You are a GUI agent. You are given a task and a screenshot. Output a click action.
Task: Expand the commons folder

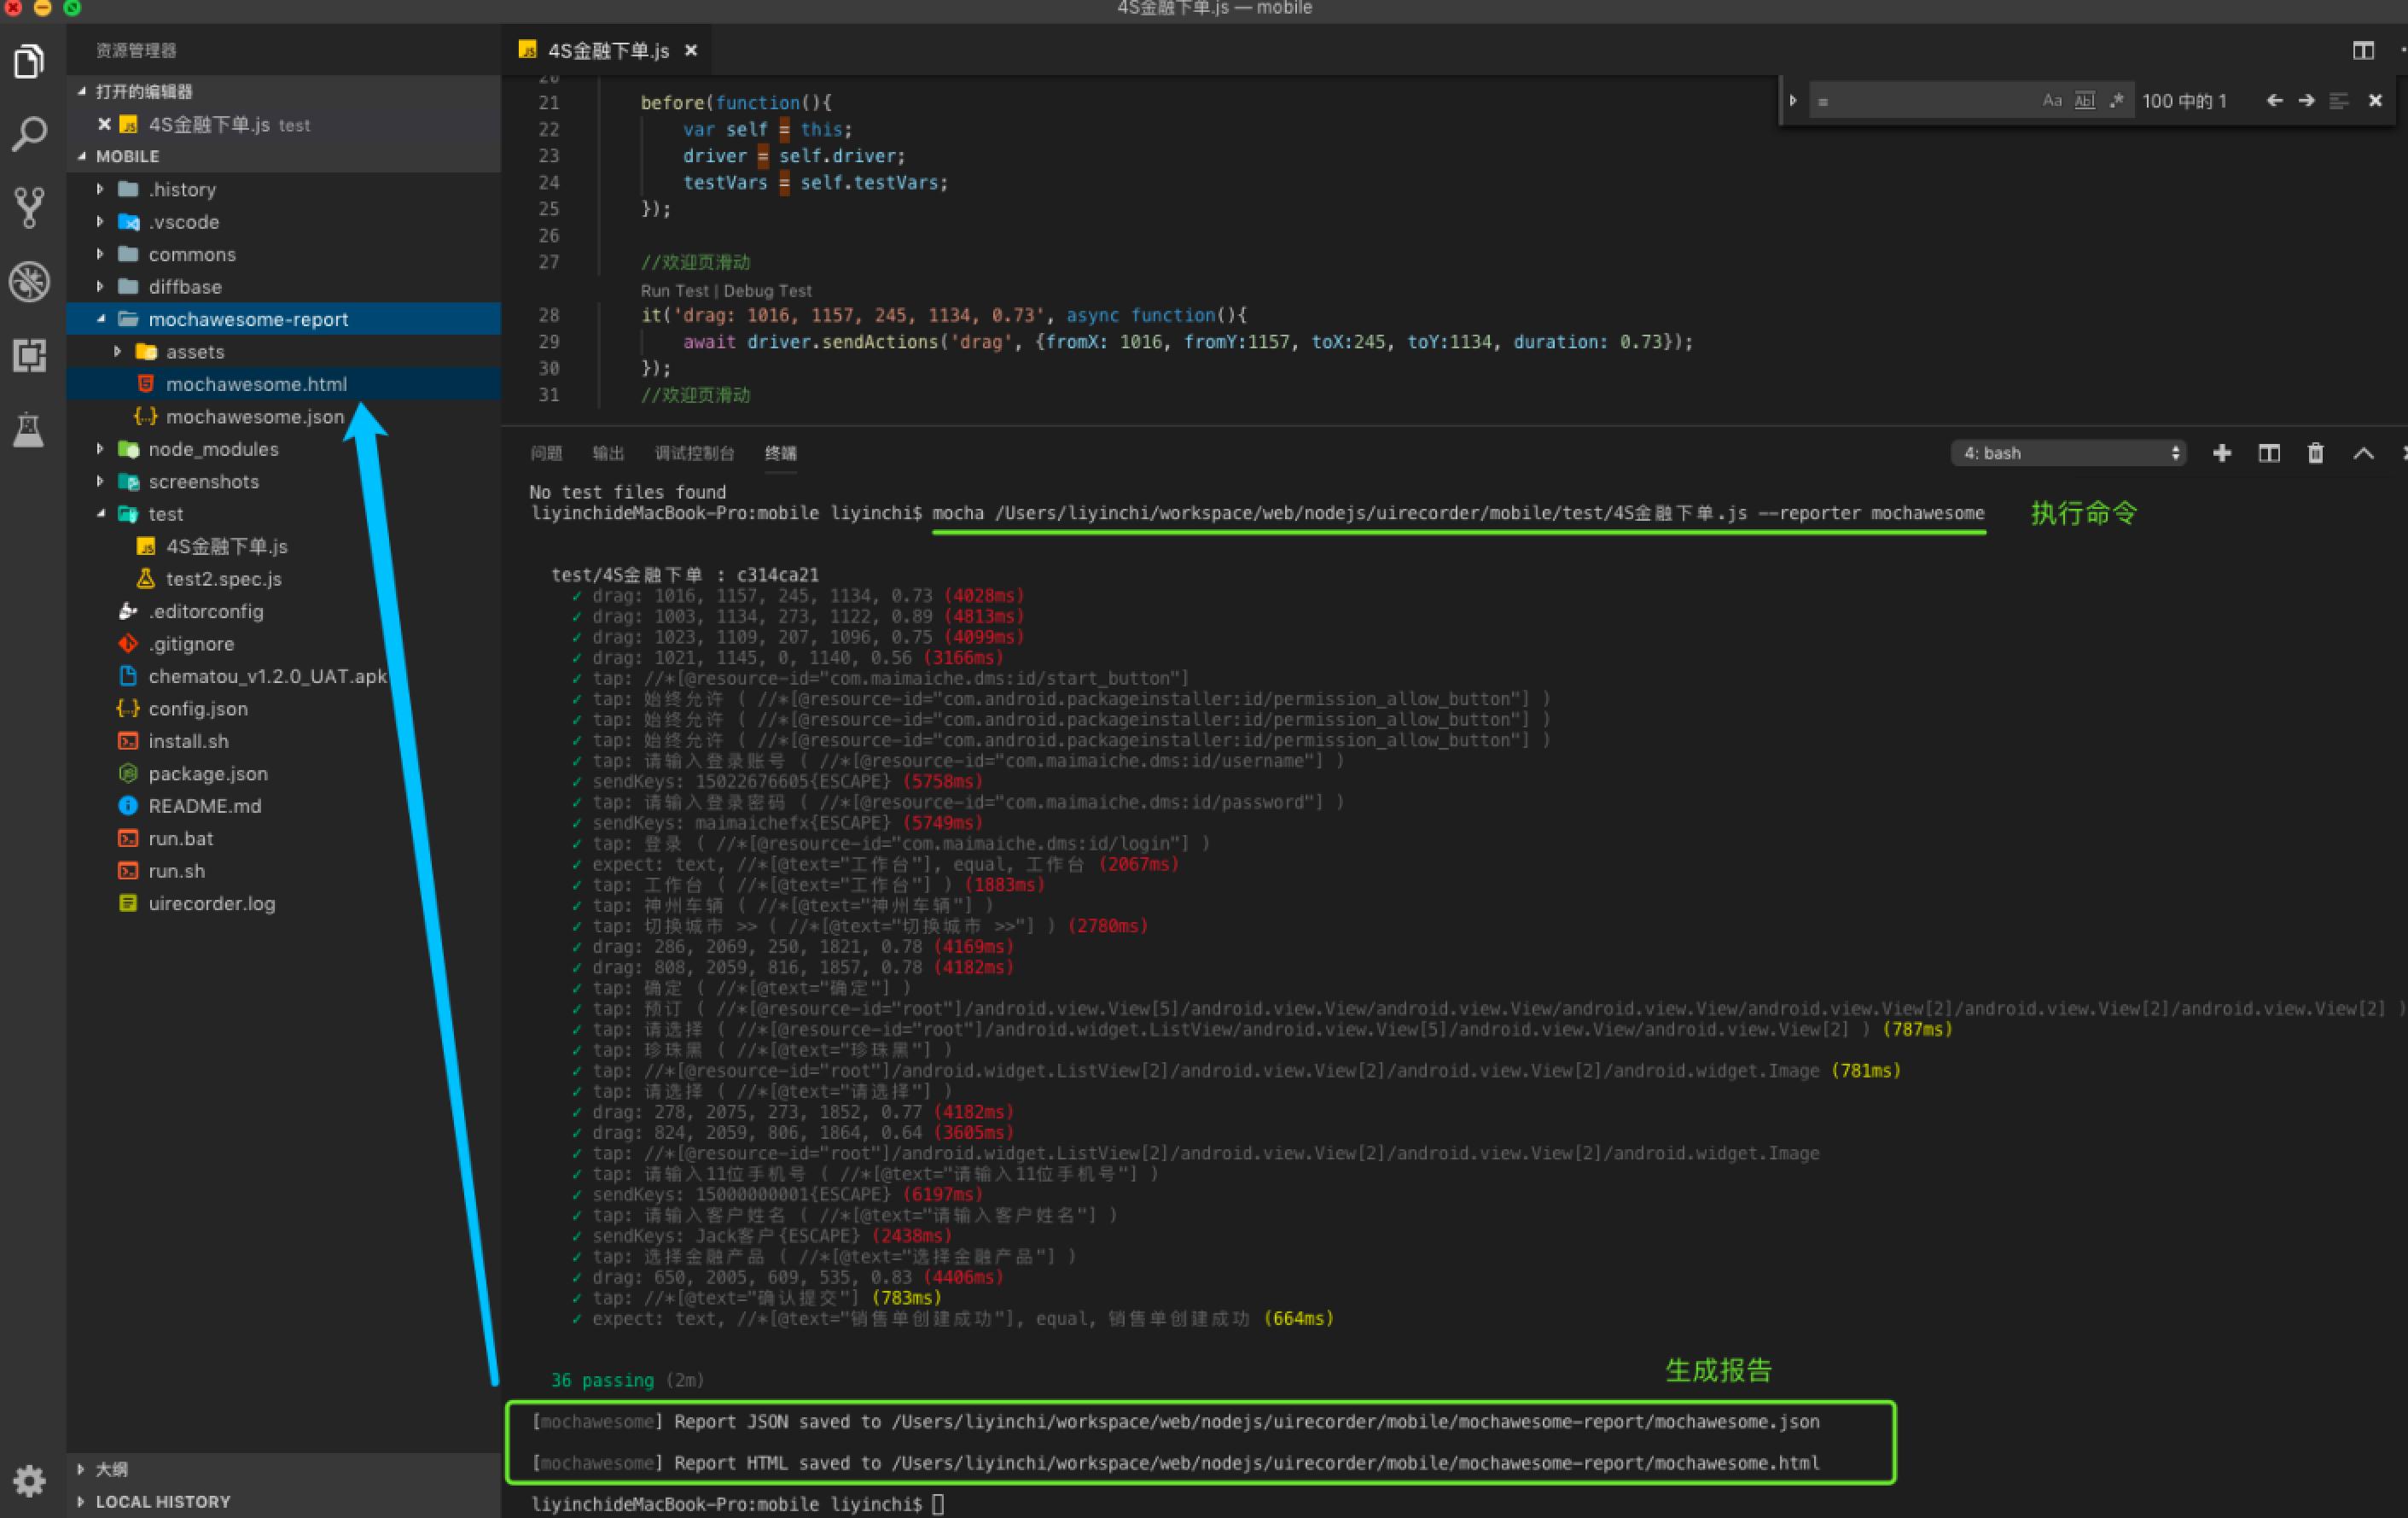click(284, 254)
